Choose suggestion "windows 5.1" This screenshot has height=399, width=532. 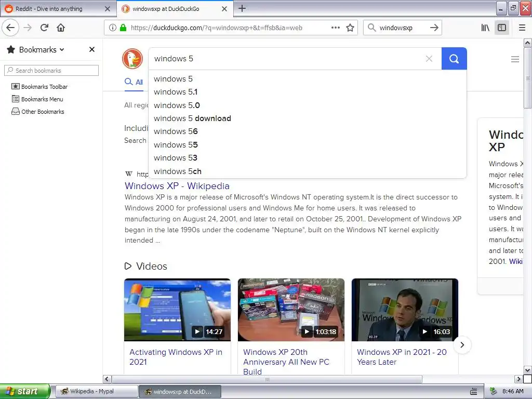pos(308,92)
